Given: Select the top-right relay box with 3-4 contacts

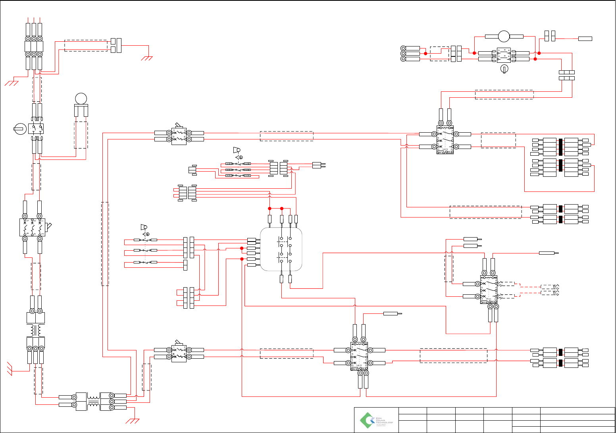Looking at the screenshot, I should coord(504,56).
